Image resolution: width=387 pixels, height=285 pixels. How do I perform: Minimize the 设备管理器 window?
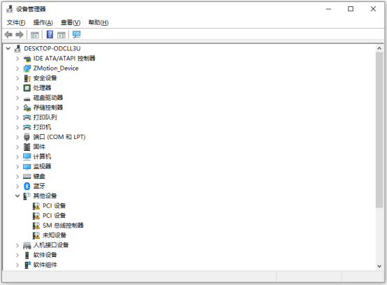(328, 9)
